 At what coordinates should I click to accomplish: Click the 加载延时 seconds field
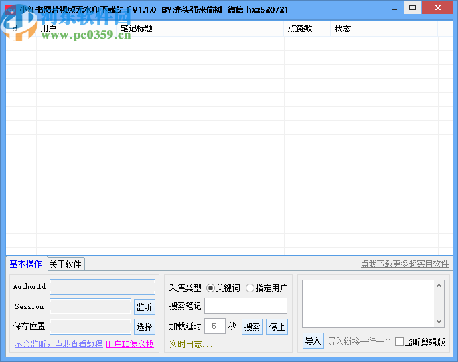coord(215,326)
